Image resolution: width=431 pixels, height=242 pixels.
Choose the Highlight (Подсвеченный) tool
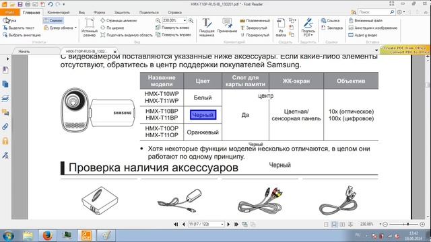255,21
